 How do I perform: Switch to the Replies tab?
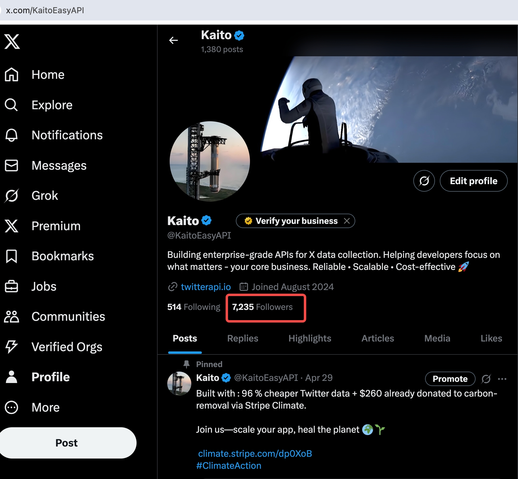(243, 338)
